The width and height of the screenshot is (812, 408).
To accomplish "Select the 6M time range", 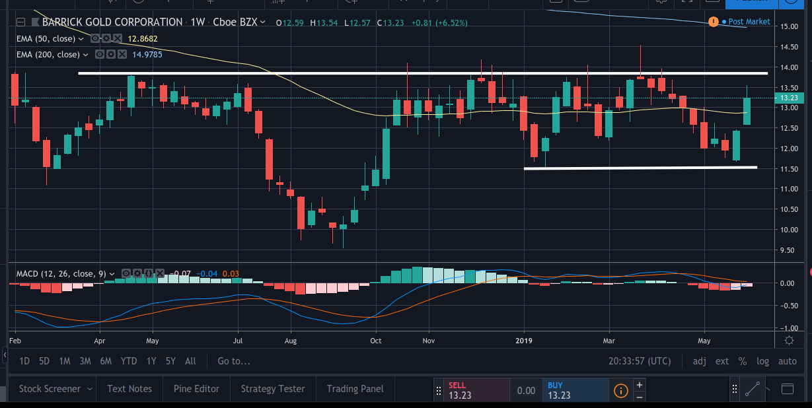I will [x=106, y=361].
